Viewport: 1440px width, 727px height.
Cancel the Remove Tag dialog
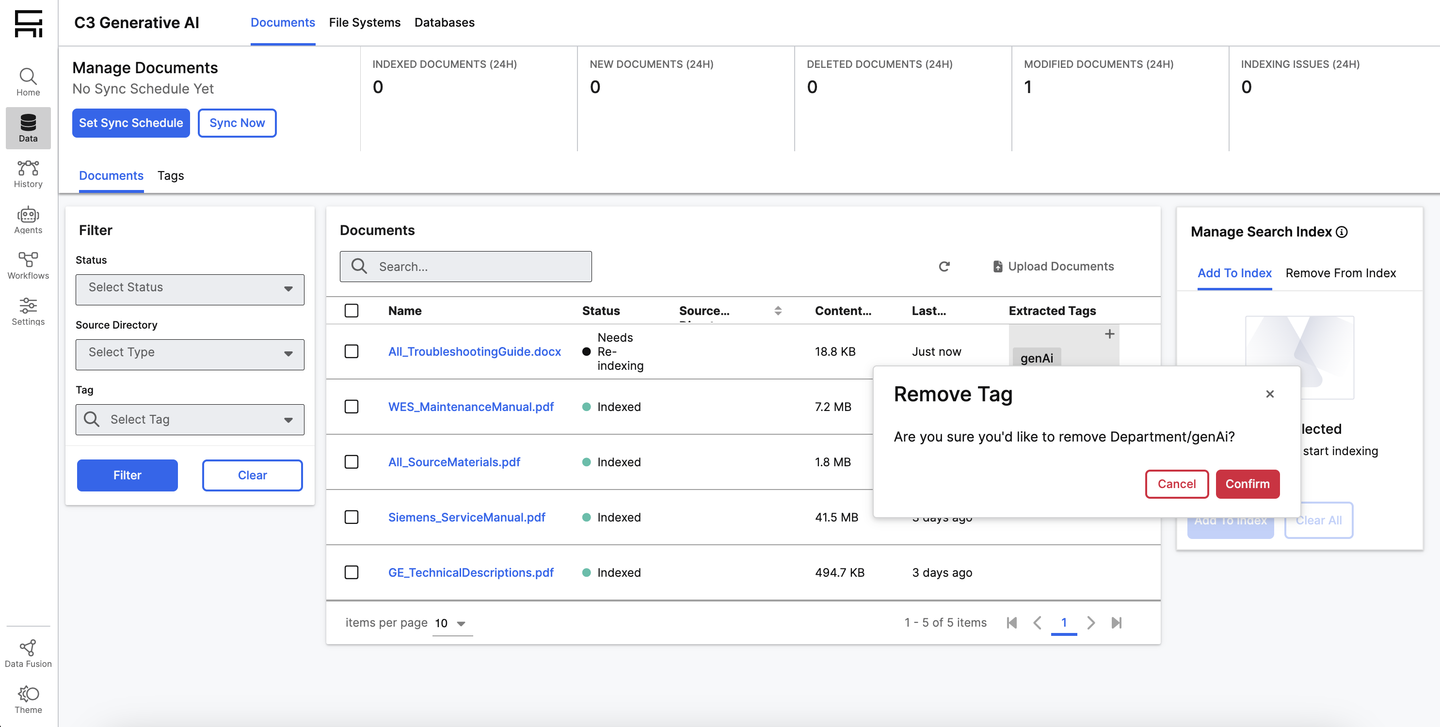click(x=1176, y=483)
